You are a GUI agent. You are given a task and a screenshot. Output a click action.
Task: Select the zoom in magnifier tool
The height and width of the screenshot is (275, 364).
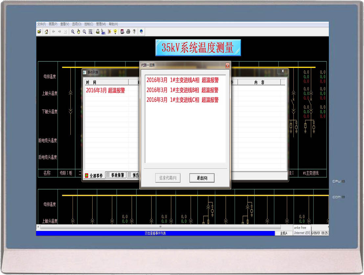[x=73, y=32]
